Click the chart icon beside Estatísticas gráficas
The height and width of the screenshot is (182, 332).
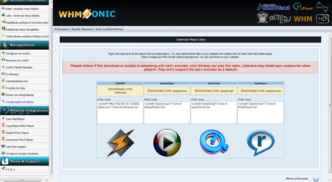(3, 22)
